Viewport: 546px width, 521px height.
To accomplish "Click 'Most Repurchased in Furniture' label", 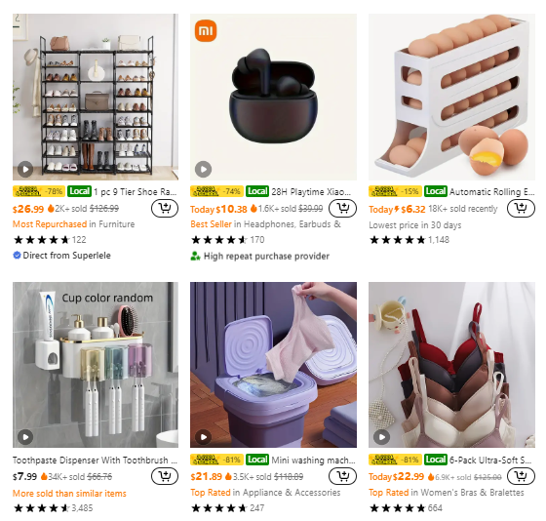I will click(x=73, y=224).
